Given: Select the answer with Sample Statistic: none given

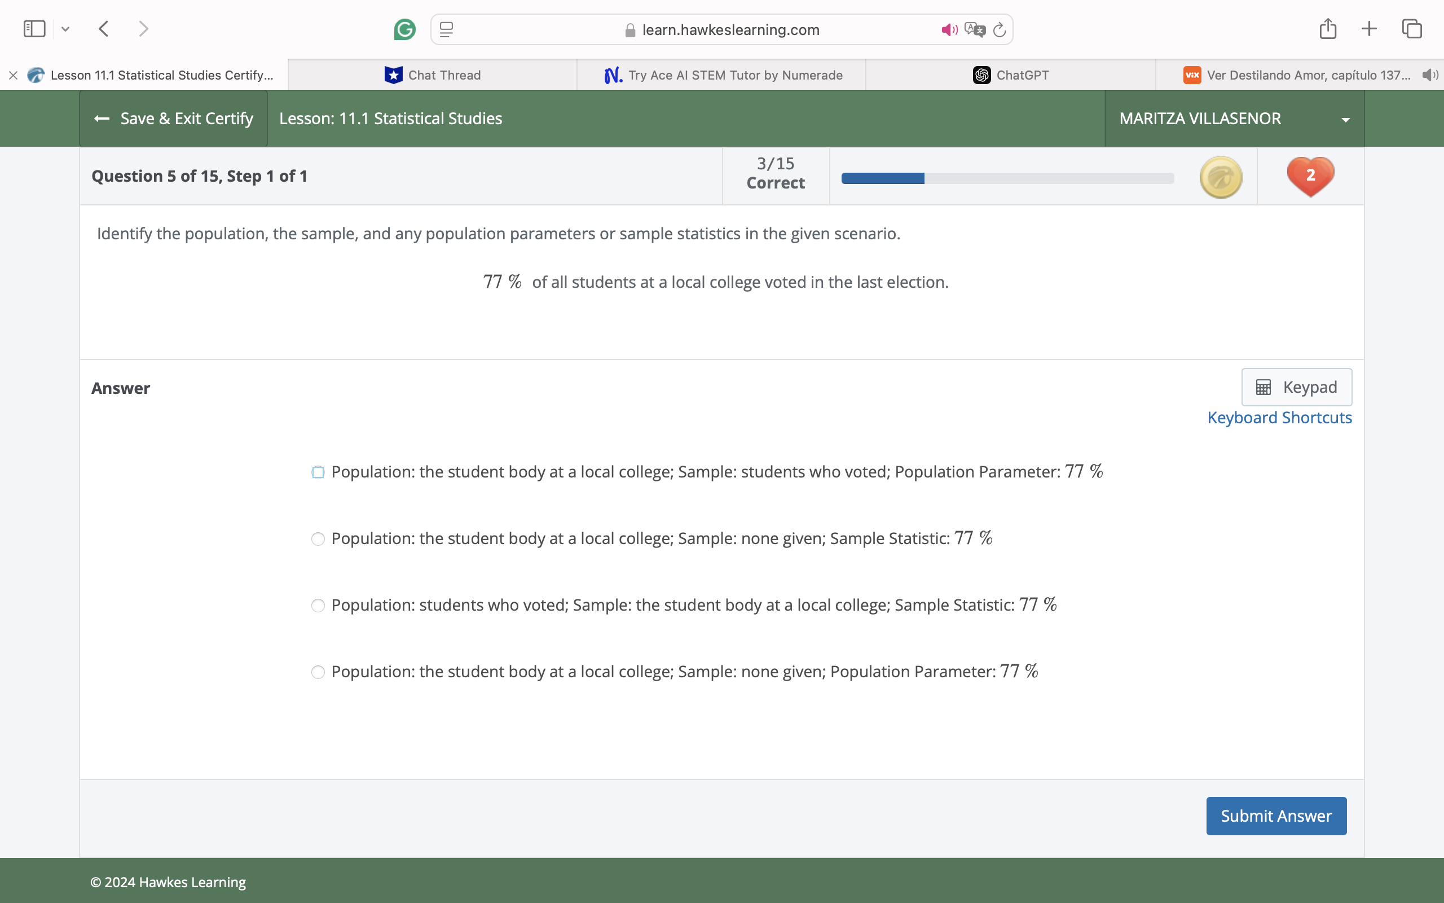Looking at the screenshot, I should 318,538.
